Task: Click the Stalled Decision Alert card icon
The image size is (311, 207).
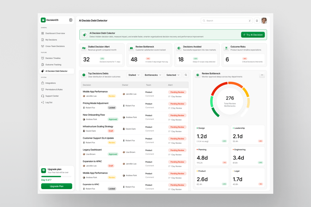Action: (x=84, y=48)
